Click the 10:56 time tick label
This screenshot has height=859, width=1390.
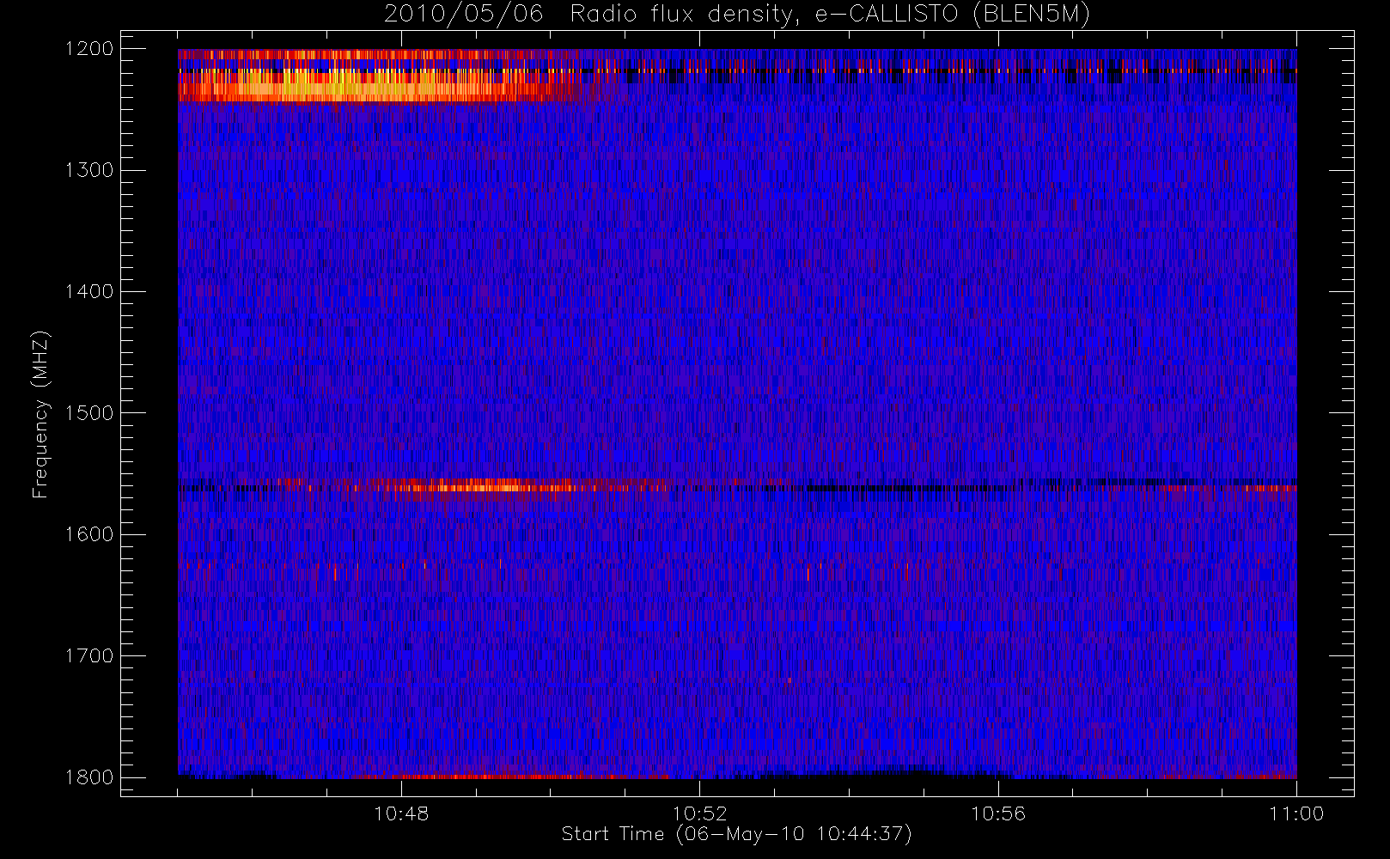point(998,813)
